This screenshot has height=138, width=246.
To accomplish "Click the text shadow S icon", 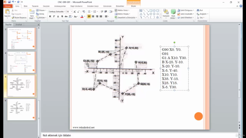I will 62,16.
